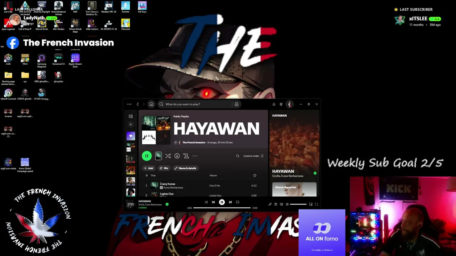Sort by the duration clock column header
Viewport: 456px width, 256px height.
point(254,175)
